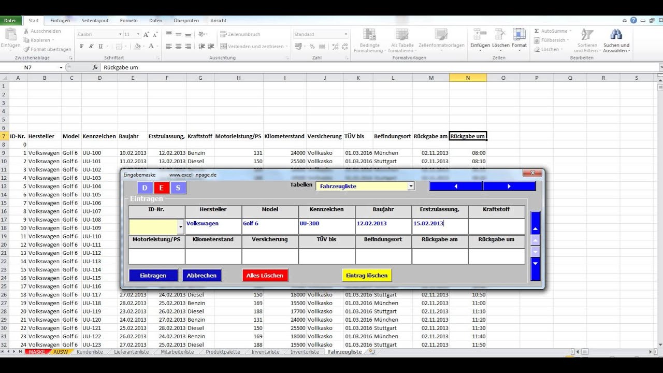Screen dimensions: 663x373
Task: Switch to the Einfügen ribbon tab
Action: [60, 21]
